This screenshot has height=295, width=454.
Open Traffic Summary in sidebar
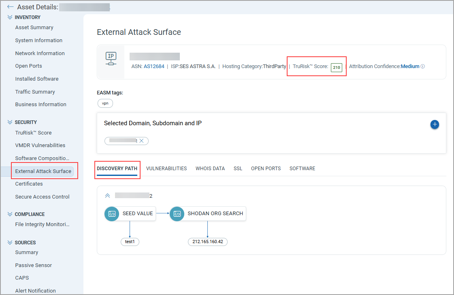tap(35, 92)
